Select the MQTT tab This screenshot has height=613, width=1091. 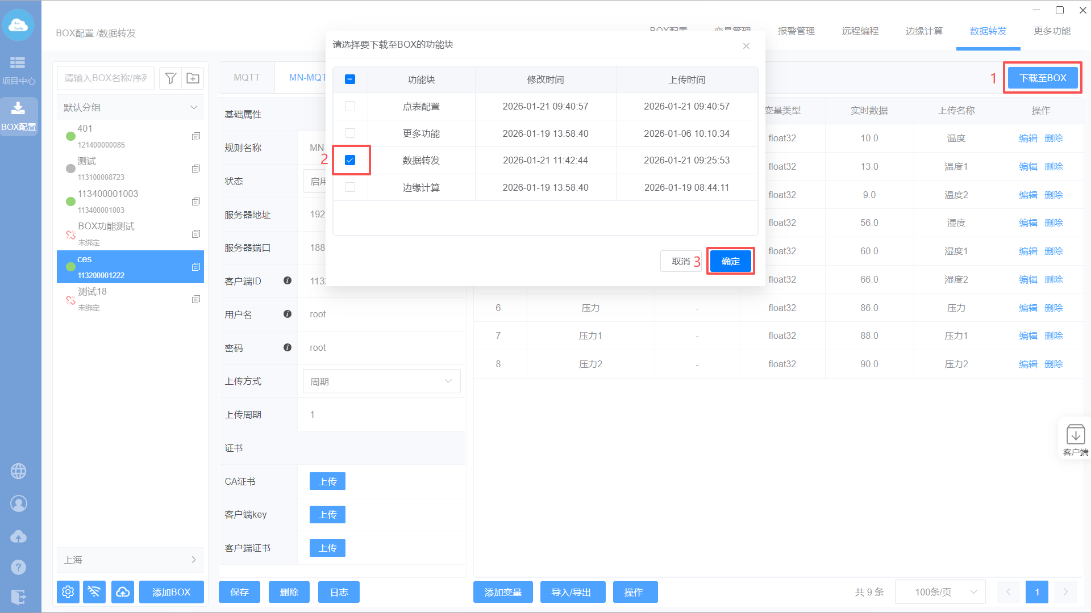pyautogui.click(x=247, y=77)
